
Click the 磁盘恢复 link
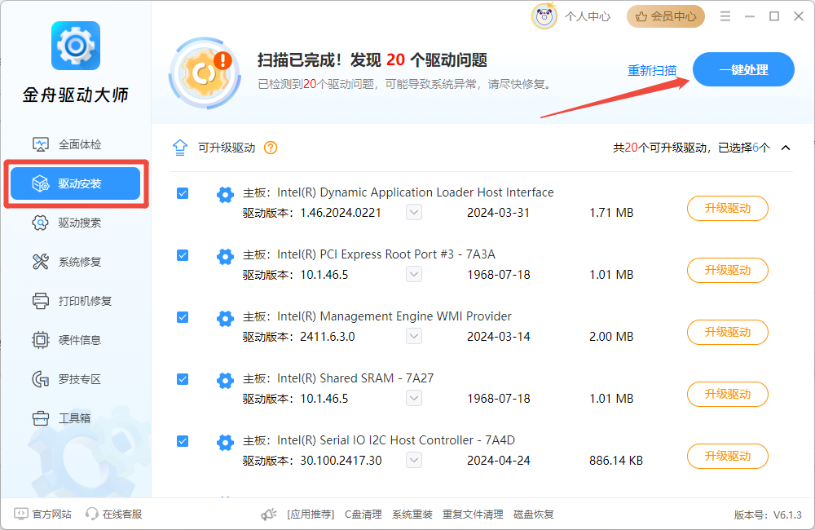pyautogui.click(x=533, y=515)
